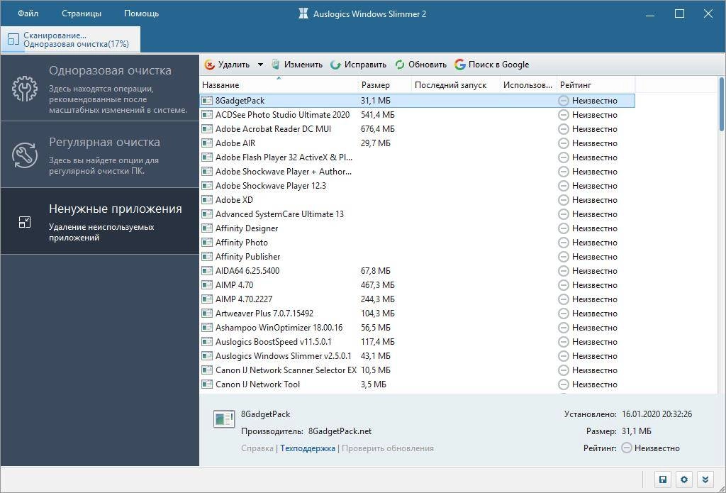Open the Помощь menu
Screen dimensions: 726x493
[x=141, y=13]
